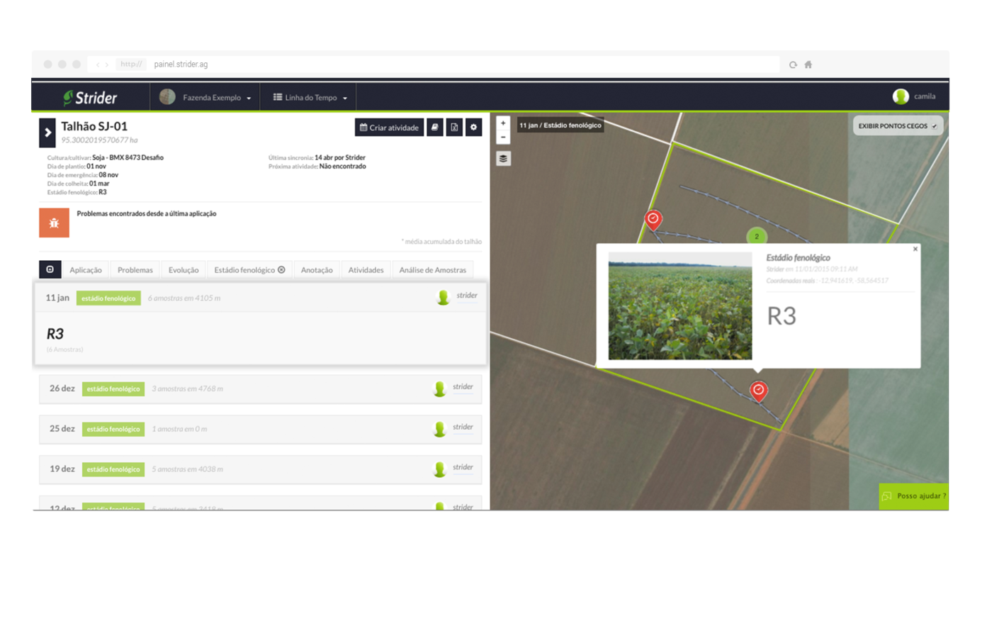Image resolution: width=982 pixels, height=638 pixels.
Task: Open the soybean field photo thumbnail
Action: pyautogui.click(x=680, y=306)
